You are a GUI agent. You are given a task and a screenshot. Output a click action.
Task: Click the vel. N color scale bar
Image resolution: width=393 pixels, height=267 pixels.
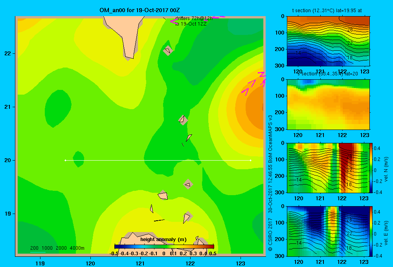(371, 168)
